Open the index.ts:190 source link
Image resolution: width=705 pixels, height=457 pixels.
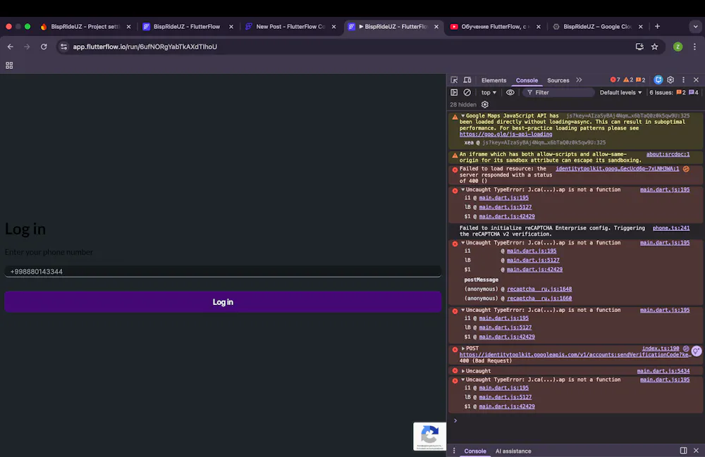[660, 349]
